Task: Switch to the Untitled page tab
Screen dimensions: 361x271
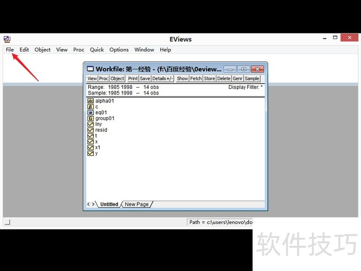Action: (x=109, y=204)
